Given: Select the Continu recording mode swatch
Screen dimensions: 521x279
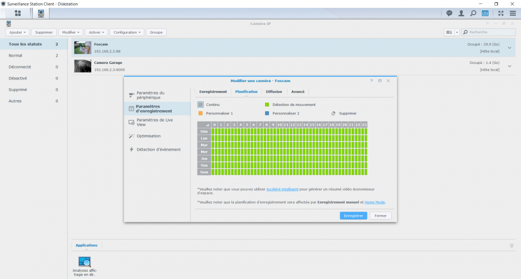Looking at the screenshot, I should pos(201,104).
